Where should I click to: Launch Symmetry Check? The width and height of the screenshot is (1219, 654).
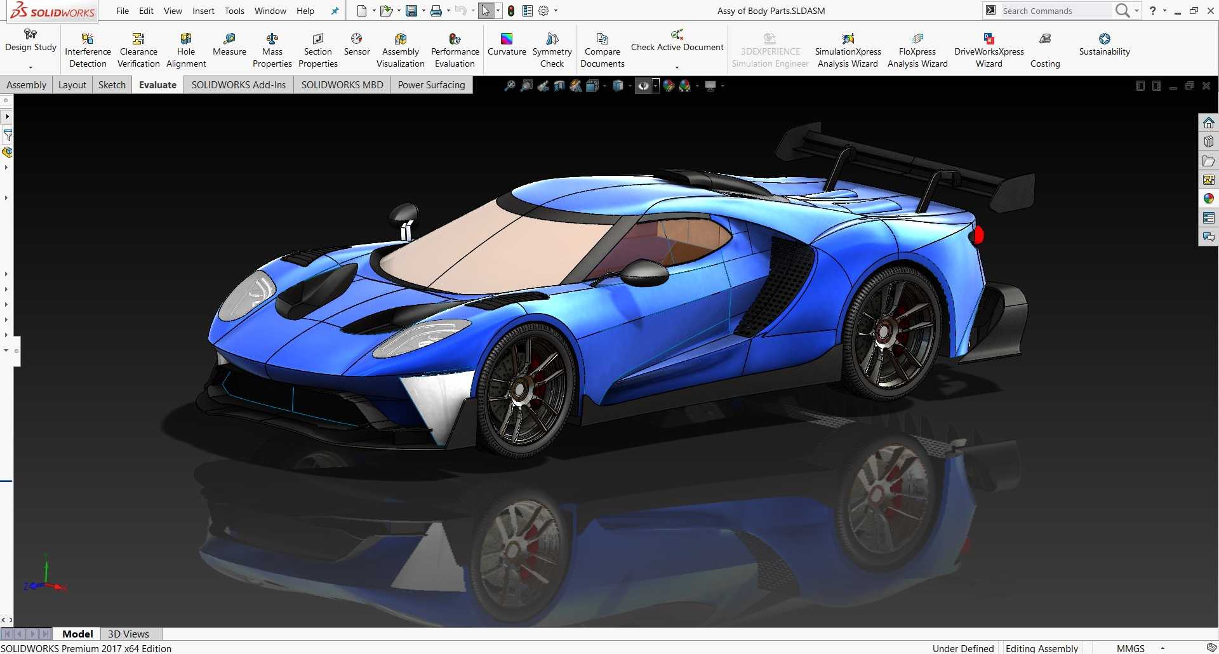[552, 50]
